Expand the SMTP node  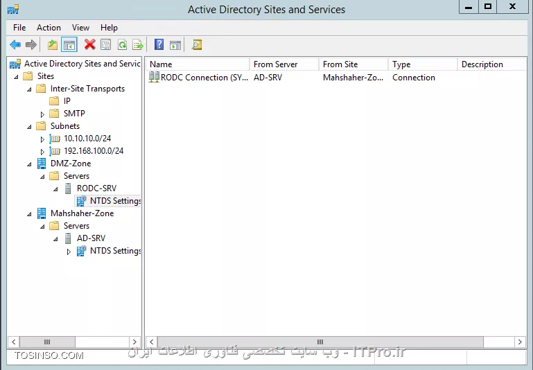click(42, 114)
